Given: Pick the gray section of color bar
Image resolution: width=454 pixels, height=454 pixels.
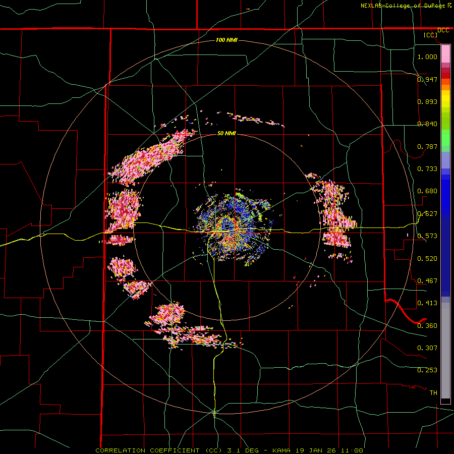Looking at the screenshot, I should tap(445, 351).
